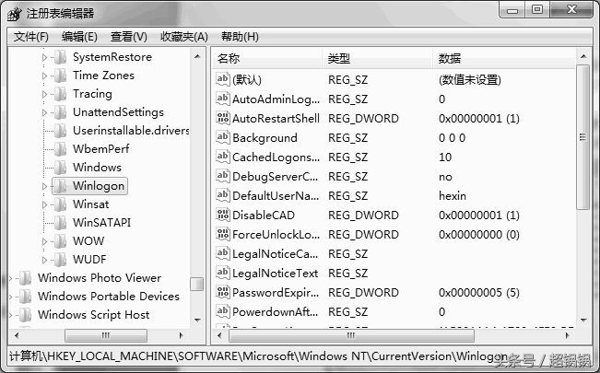Open the 文件(F) menu
Image resolution: width=600 pixels, height=373 pixels.
(x=31, y=37)
